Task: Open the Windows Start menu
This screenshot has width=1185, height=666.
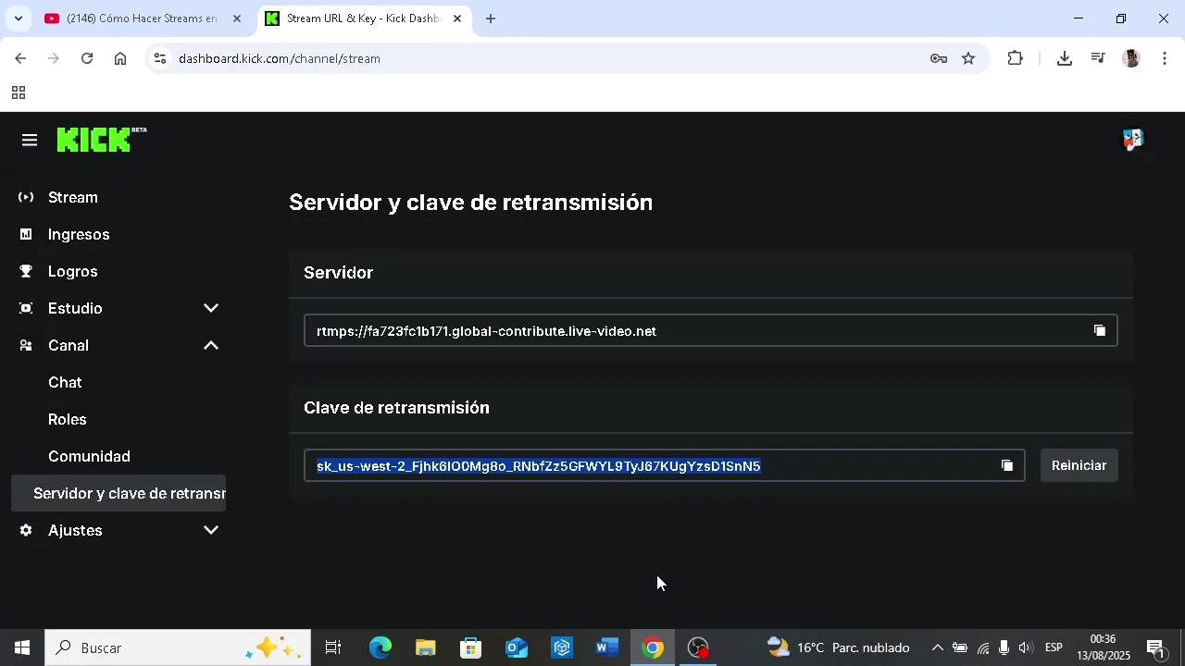Action: point(22,647)
